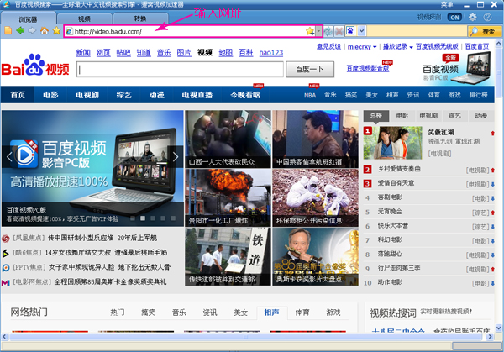Image resolution: width=504 pixels, height=352 pixels.
Task: Open NBA in the navigation bar
Action: pos(310,95)
